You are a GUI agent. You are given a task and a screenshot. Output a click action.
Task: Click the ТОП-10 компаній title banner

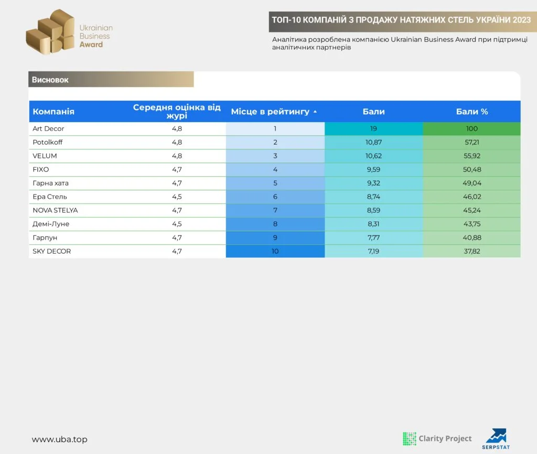(403, 21)
